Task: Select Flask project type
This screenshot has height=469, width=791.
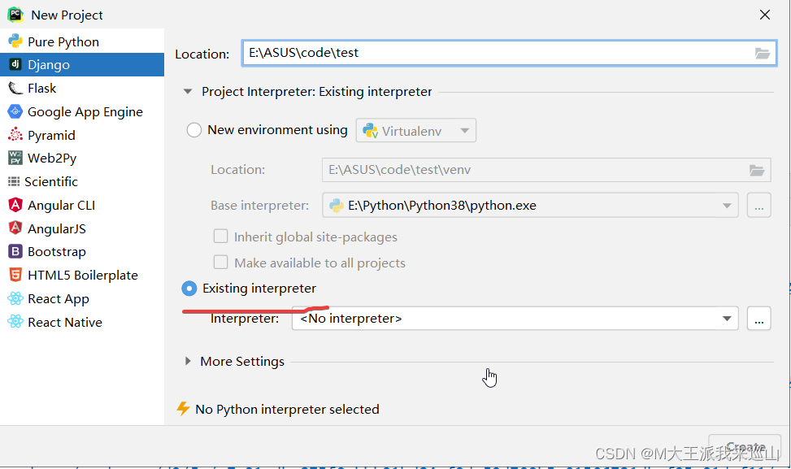Action: (82, 89)
